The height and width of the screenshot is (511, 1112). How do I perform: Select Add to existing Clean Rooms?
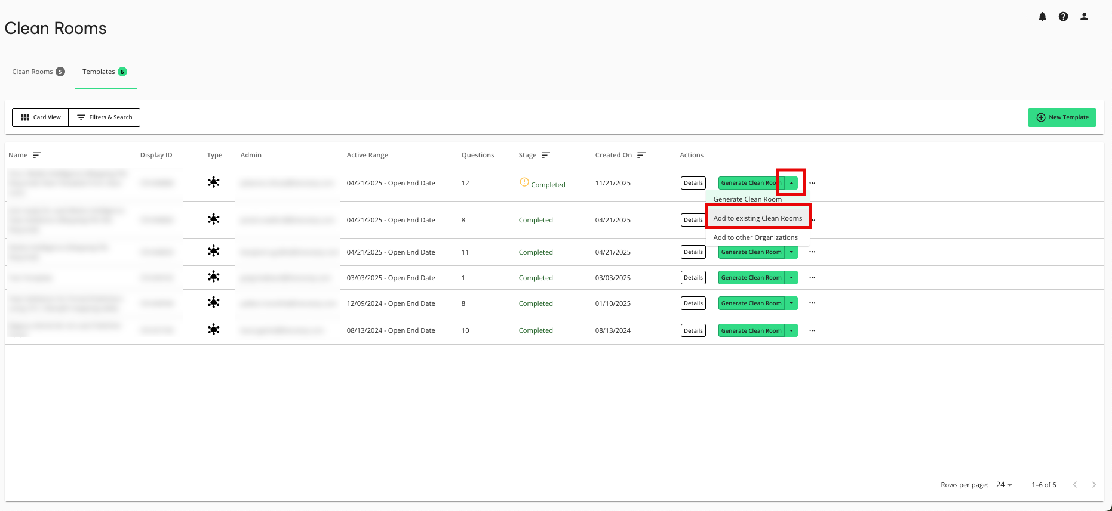click(x=757, y=218)
